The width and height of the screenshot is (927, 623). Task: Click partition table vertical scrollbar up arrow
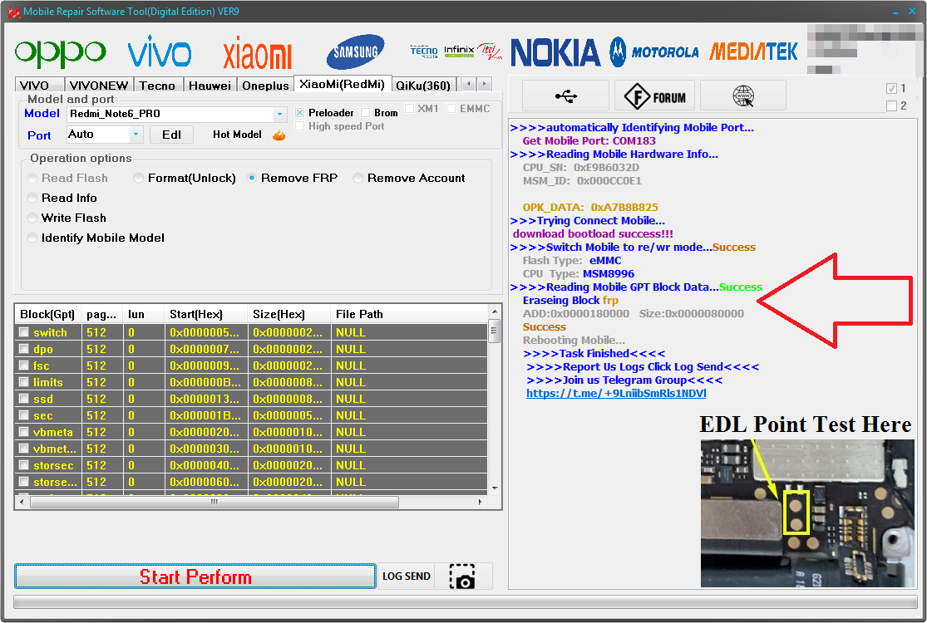click(495, 311)
